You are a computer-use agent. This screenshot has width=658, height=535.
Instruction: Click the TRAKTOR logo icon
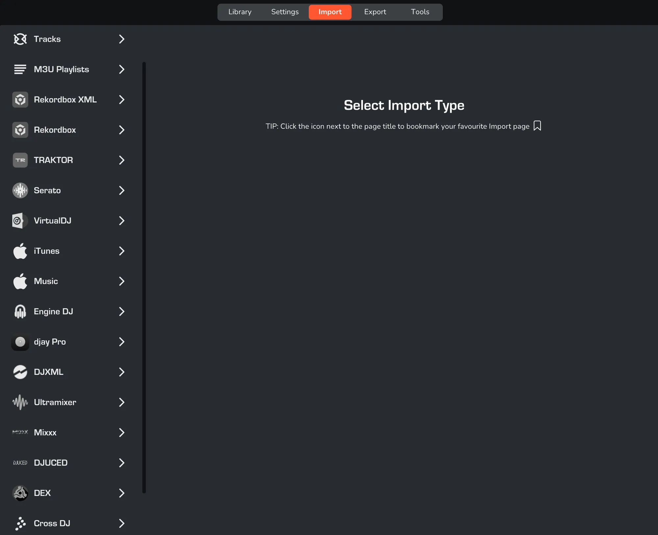[20, 160]
